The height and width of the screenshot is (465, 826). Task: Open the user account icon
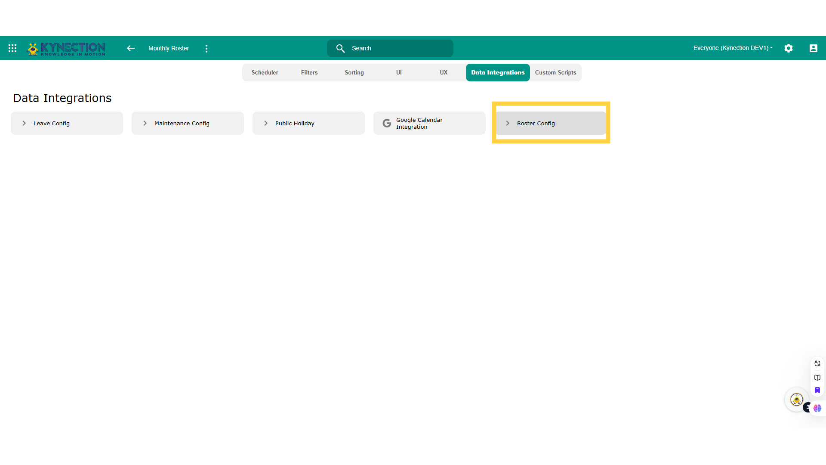pos(813,48)
